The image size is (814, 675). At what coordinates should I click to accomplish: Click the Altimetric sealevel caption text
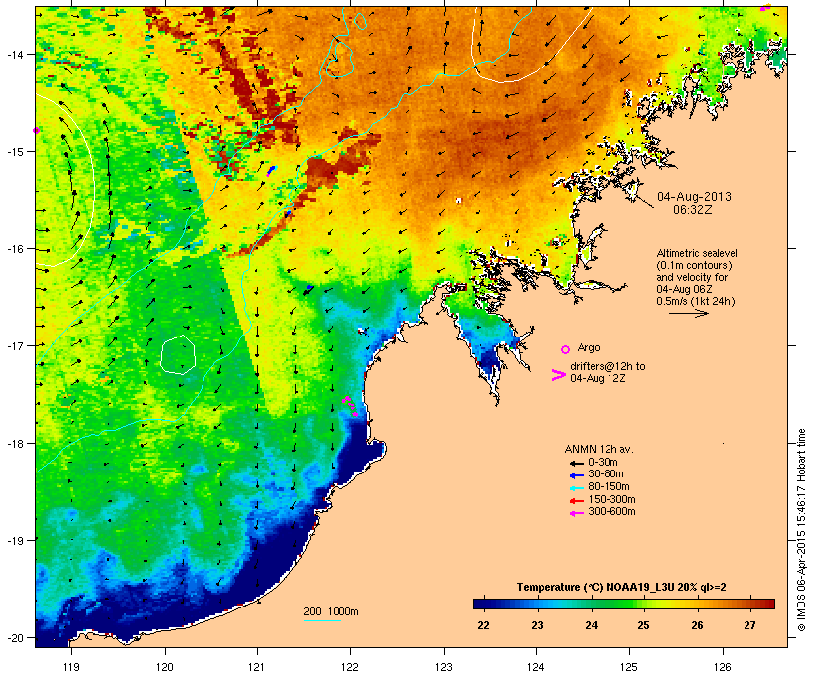pos(697,253)
